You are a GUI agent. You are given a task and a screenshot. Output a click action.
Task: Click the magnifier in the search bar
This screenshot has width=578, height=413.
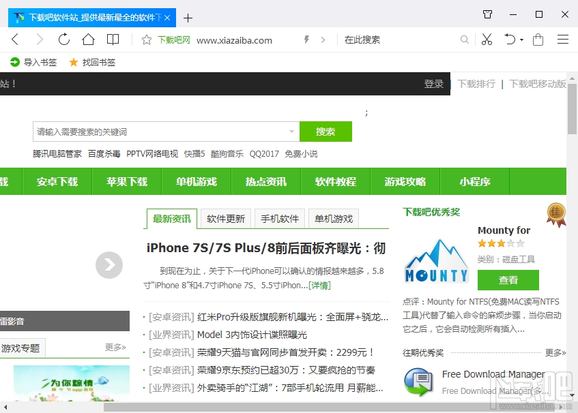coord(464,39)
